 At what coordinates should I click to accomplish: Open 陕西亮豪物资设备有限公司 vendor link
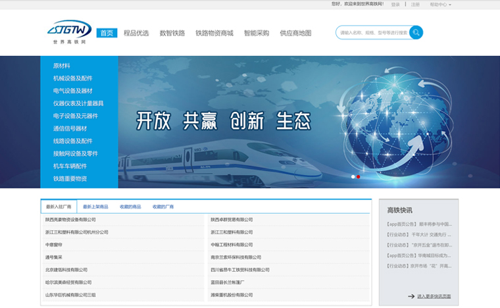point(70,220)
